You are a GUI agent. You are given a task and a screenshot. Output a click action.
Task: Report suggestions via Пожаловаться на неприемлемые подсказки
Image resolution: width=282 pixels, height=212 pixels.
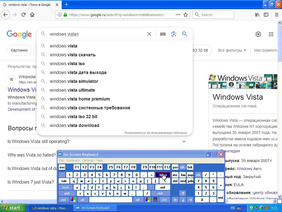155,133
